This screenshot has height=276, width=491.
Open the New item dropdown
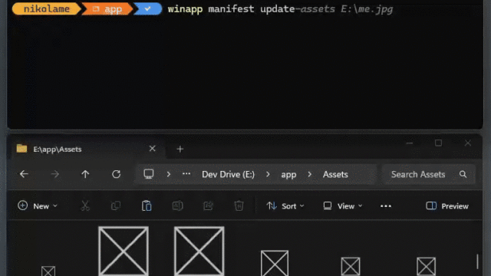click(38, 206)
